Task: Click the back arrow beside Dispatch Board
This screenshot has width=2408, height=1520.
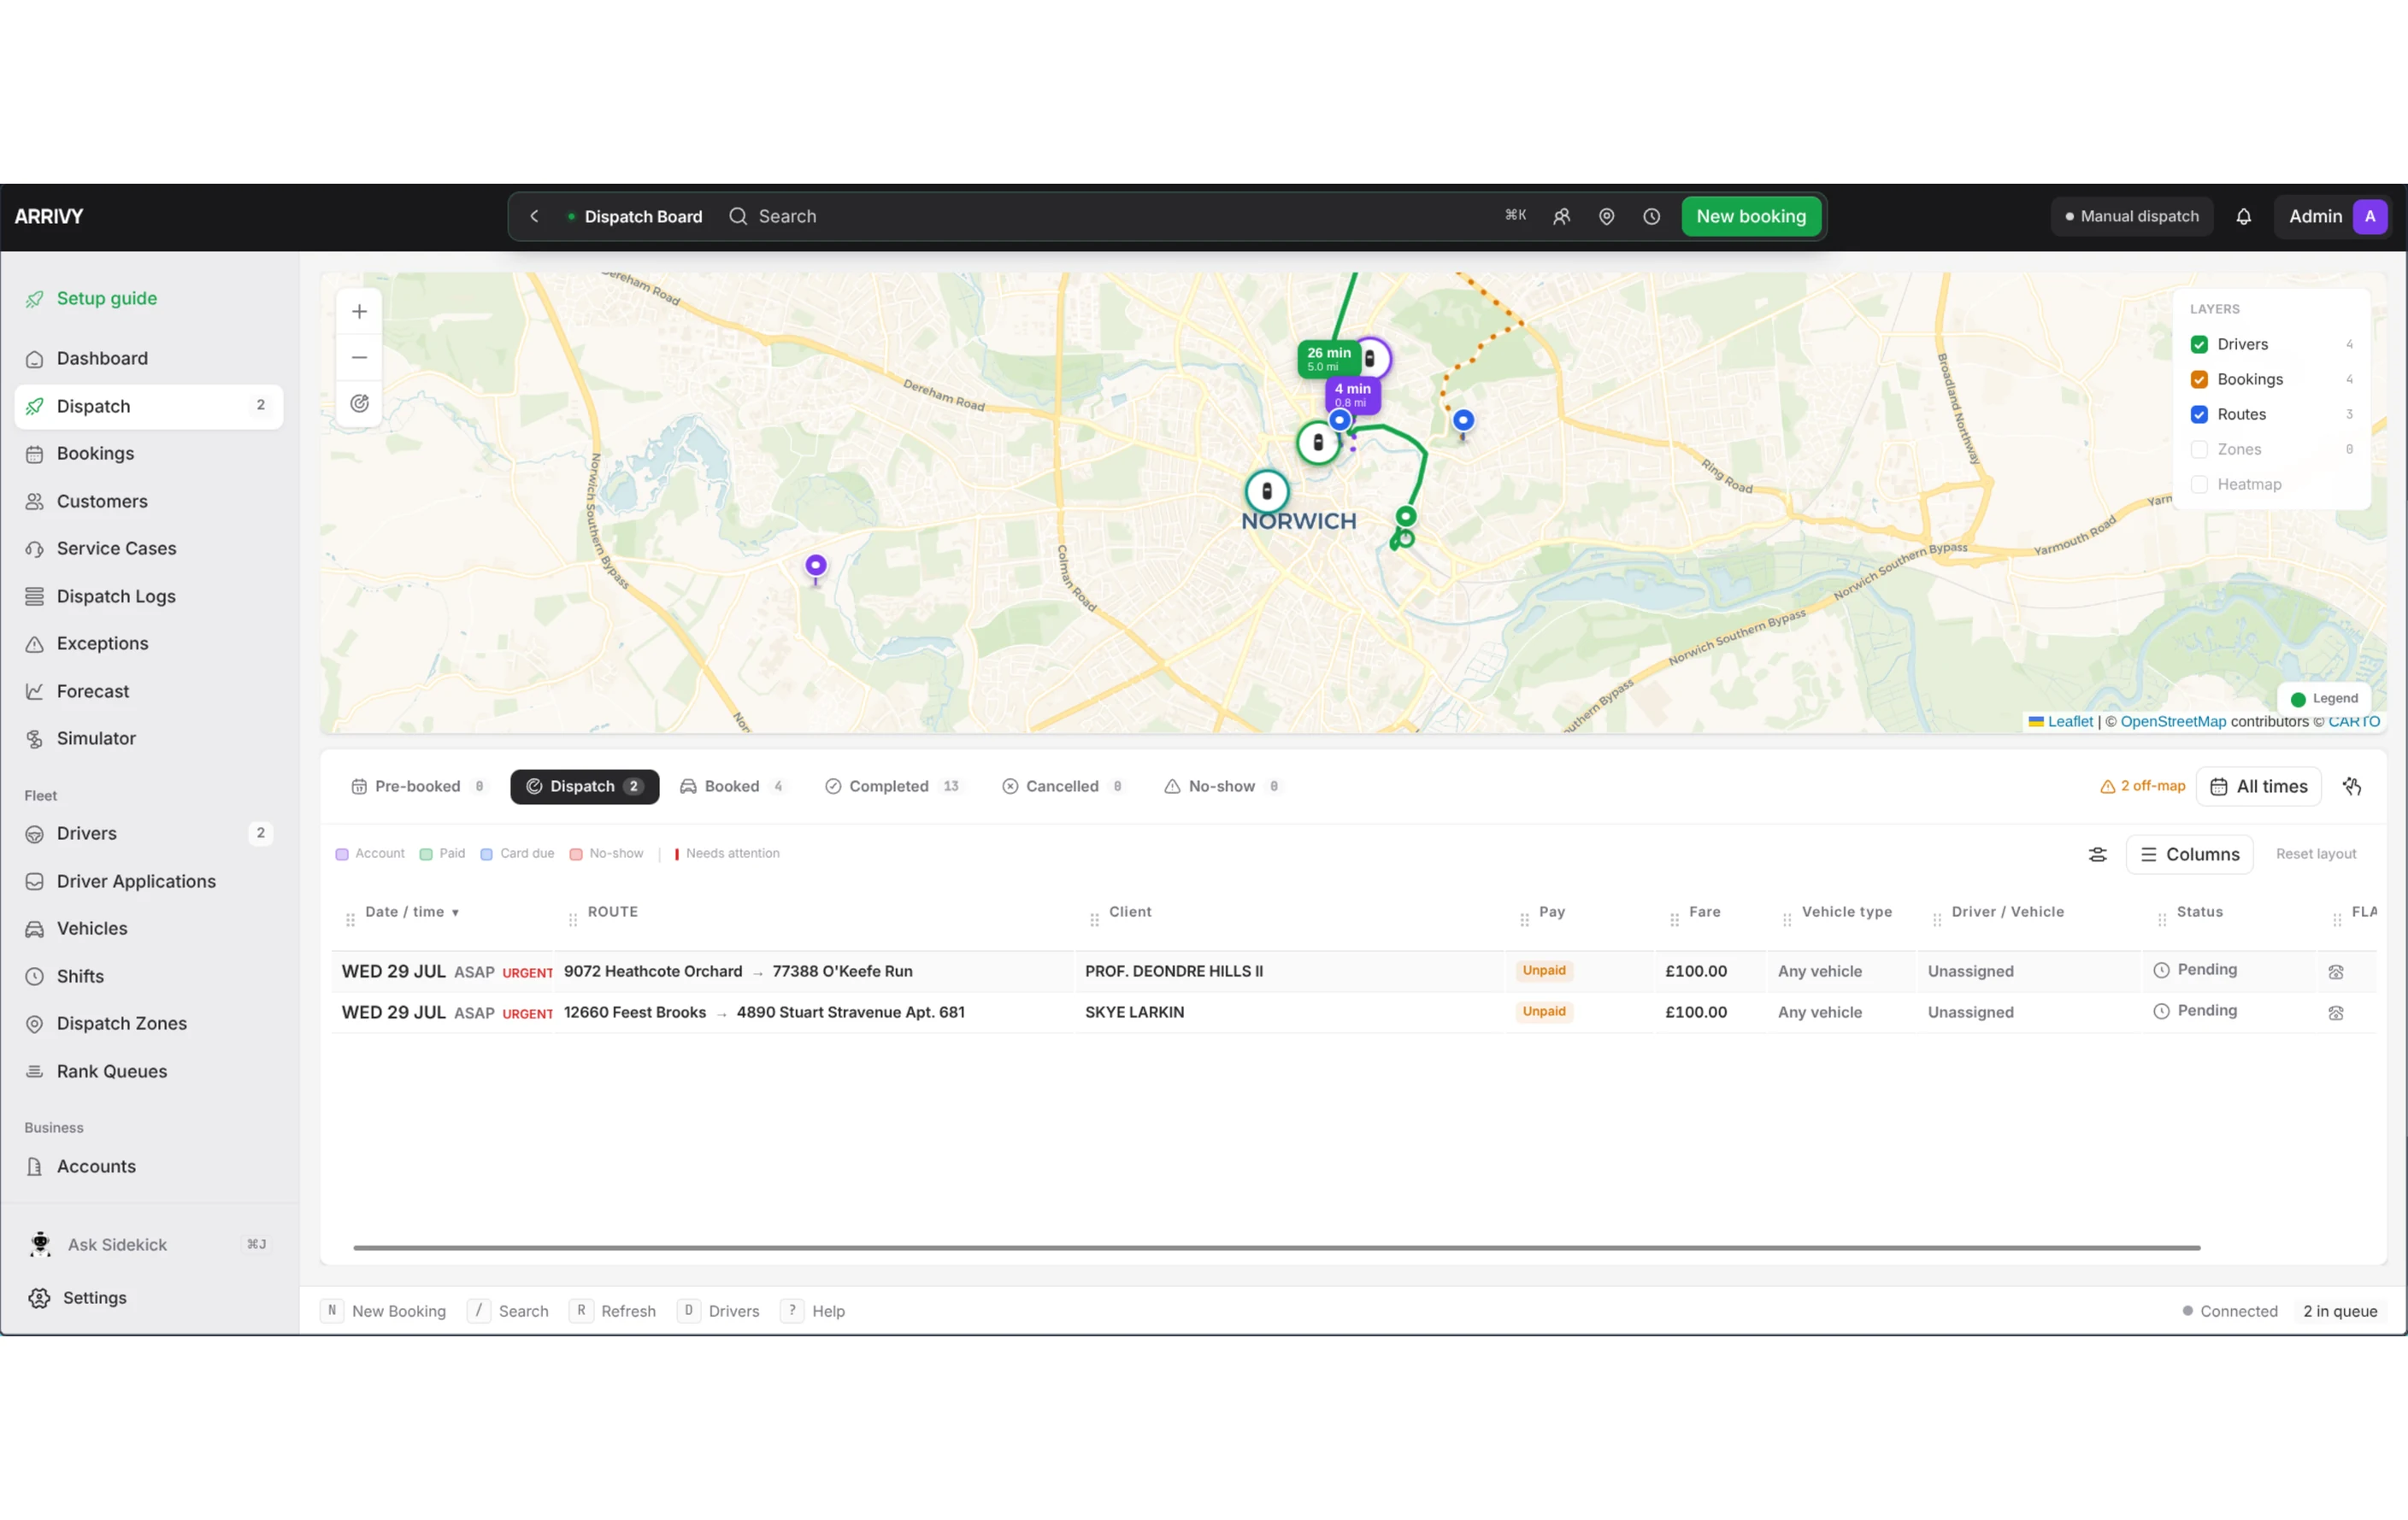Action: pos(534,216)
